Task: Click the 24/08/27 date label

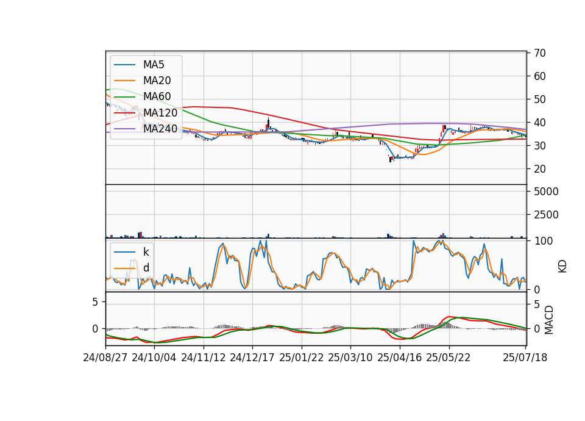Action: (105, 358)
